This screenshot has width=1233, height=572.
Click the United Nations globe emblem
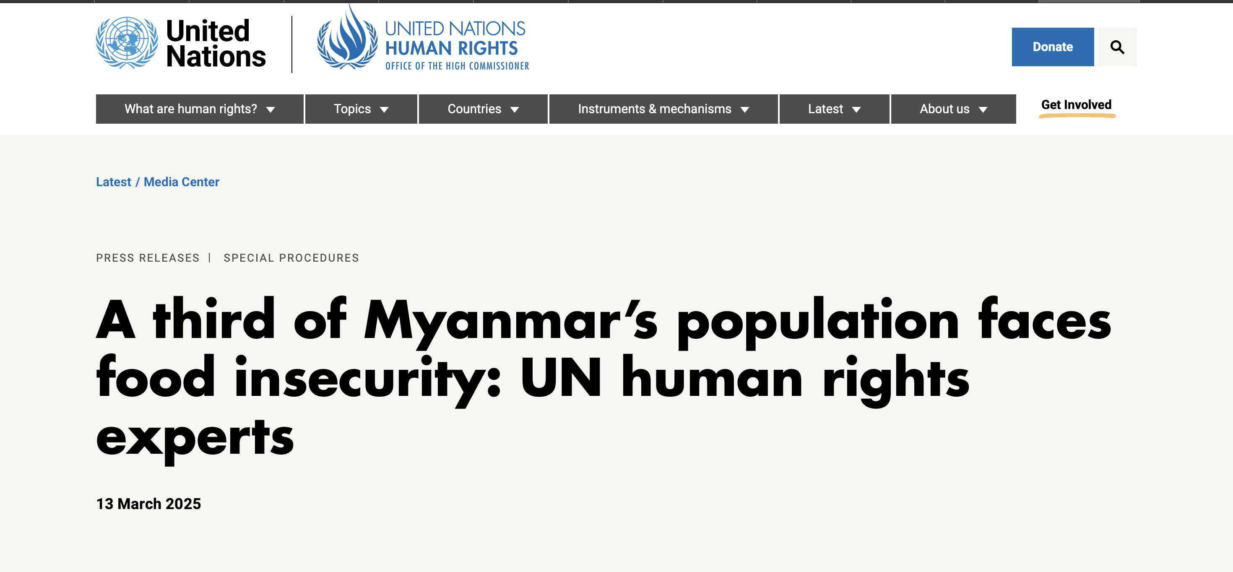(127, 43)
